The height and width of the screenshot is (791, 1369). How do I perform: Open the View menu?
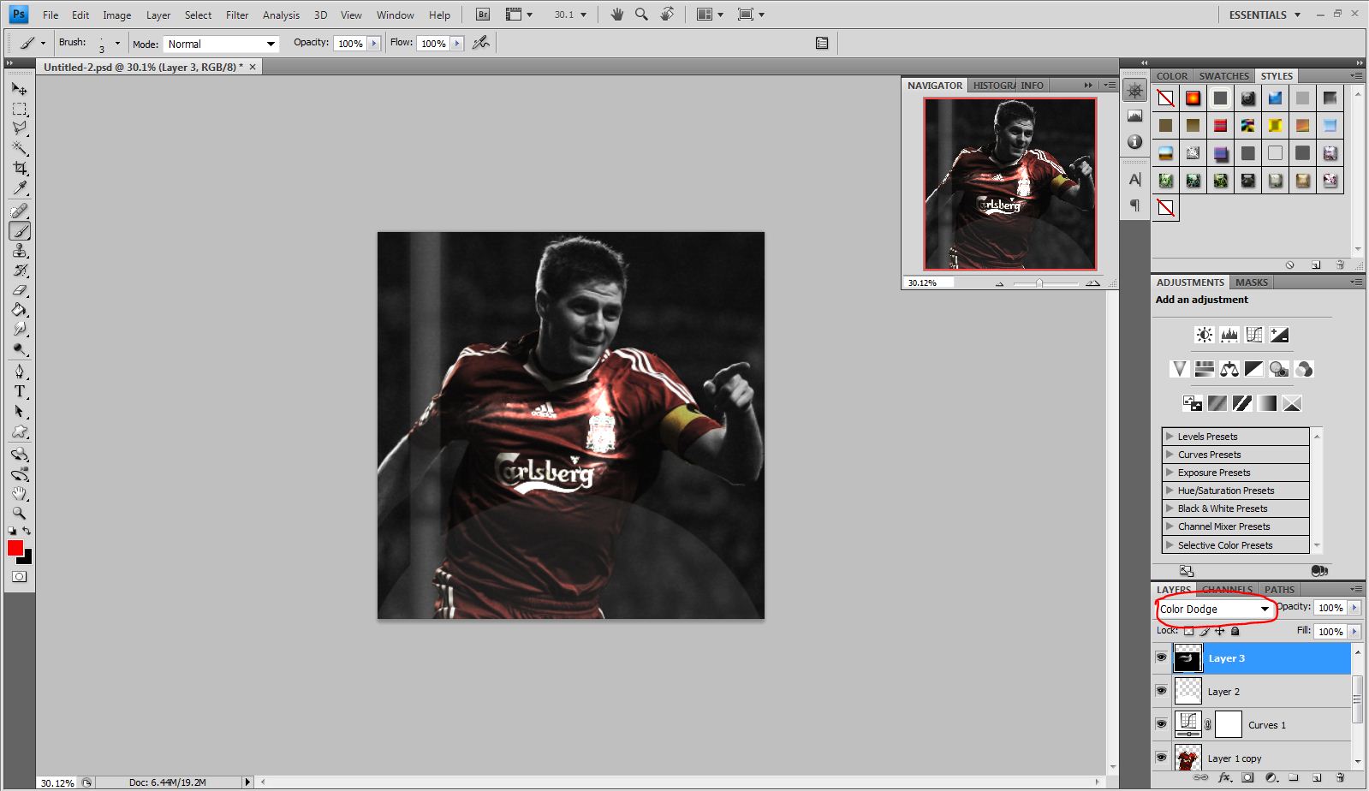tap(351, 15)
